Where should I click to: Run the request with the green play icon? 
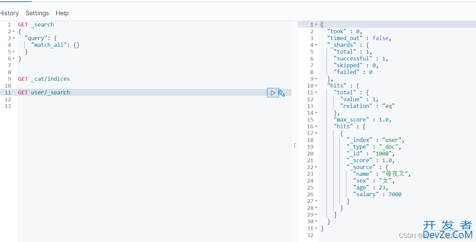[273, 93]
